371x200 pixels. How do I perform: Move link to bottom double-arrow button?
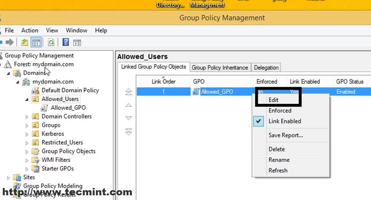(x=128, y=132)
